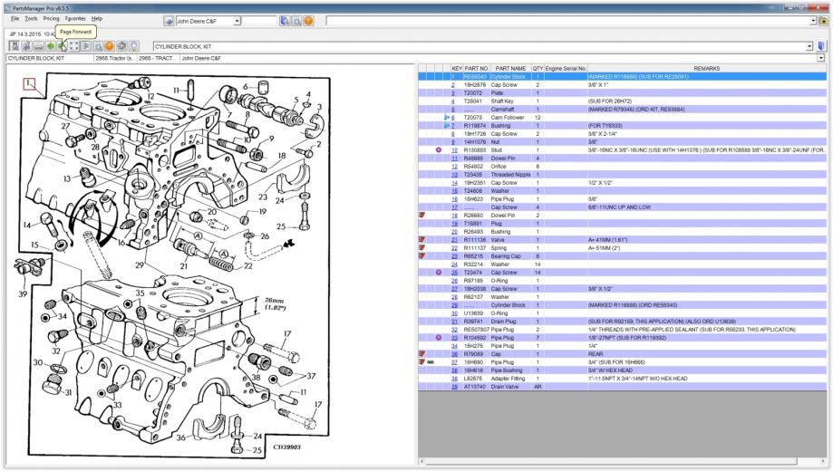Click the 2955 - TRACT... breadcrumb segment
Screen dimensions: 833x471
tap(157, 58)
